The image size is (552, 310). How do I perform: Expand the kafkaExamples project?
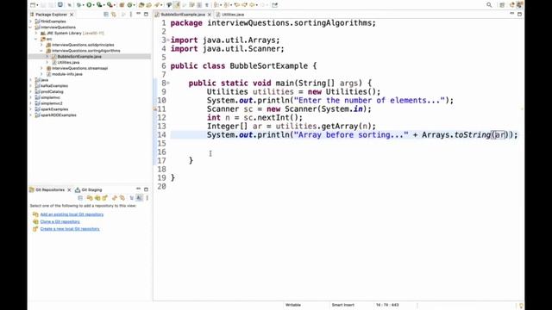(31, 86)
